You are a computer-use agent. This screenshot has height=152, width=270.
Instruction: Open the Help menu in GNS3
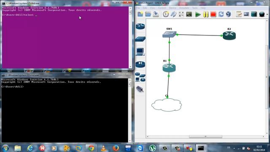tap(203, 8)
